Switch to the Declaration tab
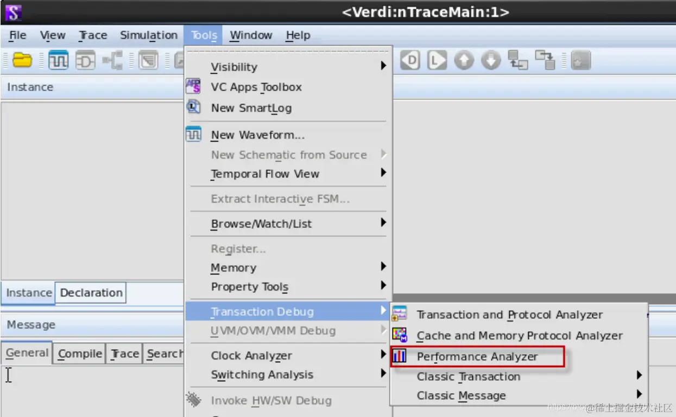Image resolution: width=676 pixels, height=417 pixels. pos(91,293)
